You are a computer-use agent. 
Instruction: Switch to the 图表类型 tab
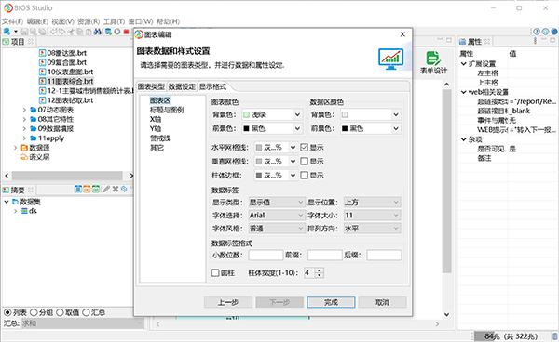click(151, 86)
